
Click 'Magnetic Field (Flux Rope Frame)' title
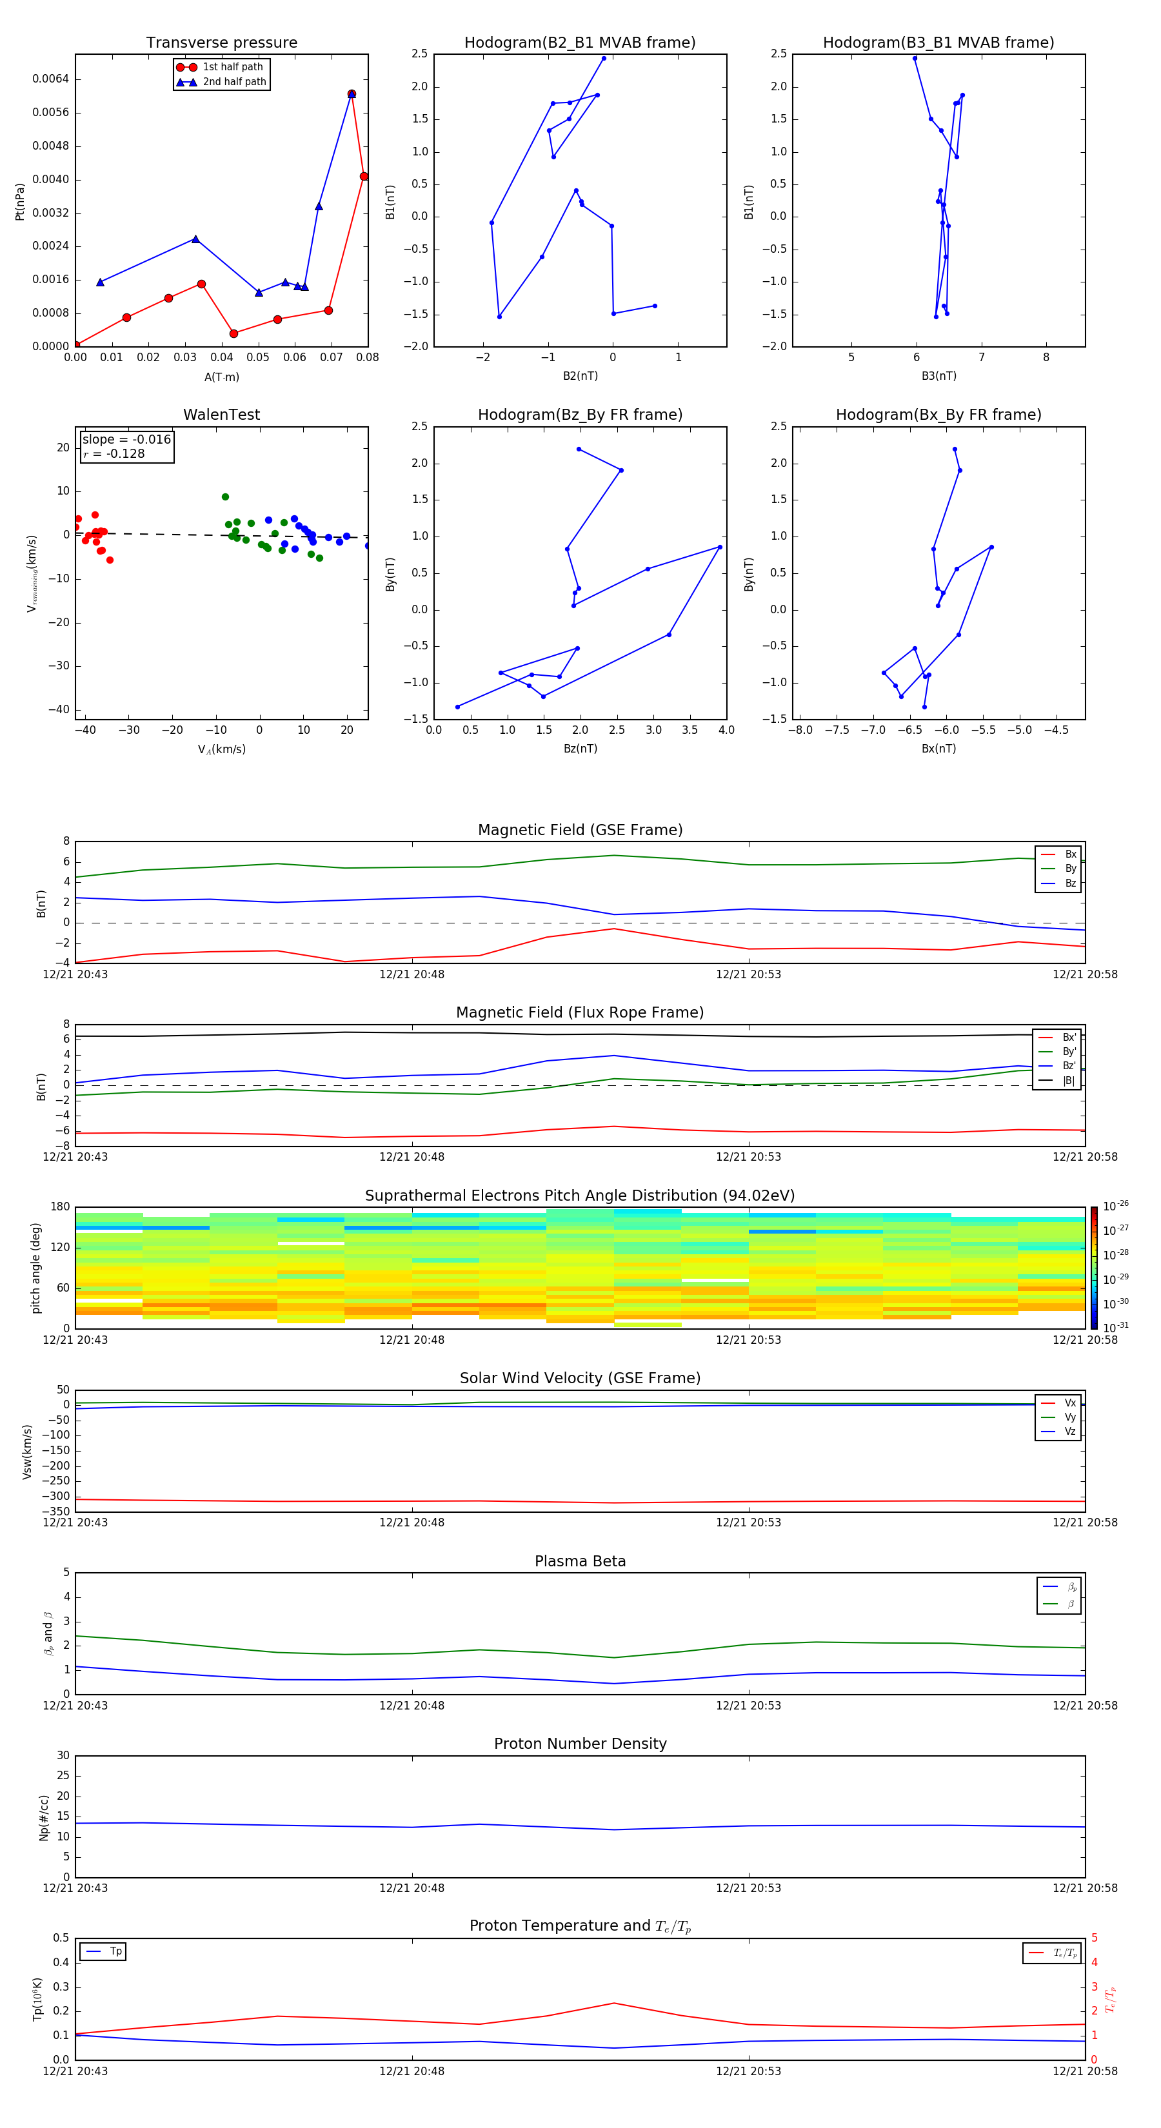point(580,1013)
